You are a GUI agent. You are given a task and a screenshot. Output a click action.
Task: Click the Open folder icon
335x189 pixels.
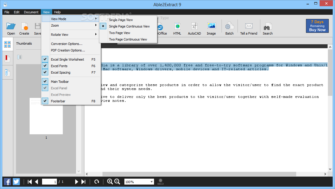[11, 27]
